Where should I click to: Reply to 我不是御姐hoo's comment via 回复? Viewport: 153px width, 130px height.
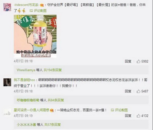[x=128, y=91]
